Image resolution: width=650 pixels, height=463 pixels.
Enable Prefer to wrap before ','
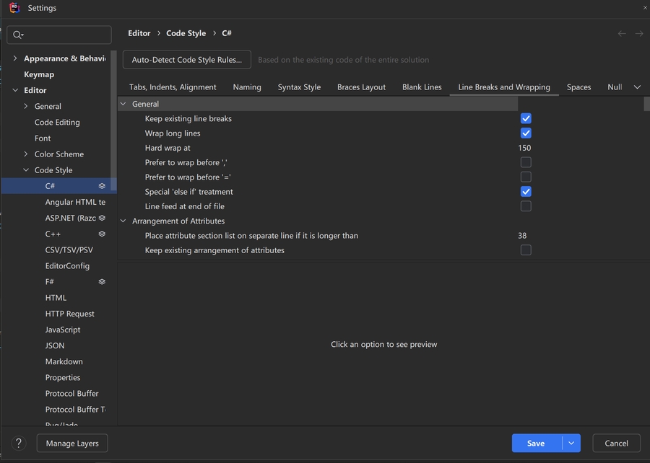[x=526, y=162]
